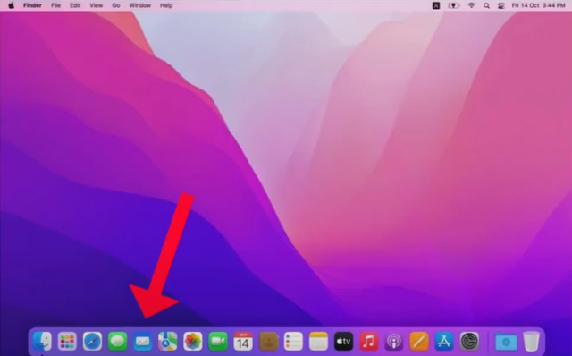Open the Mail app in the Dock
Image resolution: width=572 pixels, height=356 pixels.
[142, 342]
